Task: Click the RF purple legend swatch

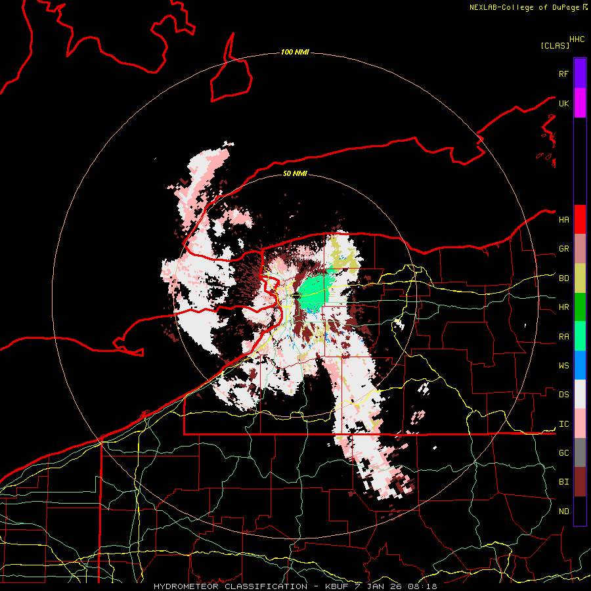Action: pos(580,73)
